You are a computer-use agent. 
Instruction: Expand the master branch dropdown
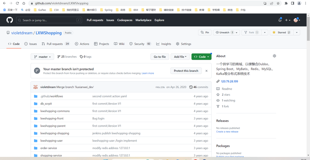(42, 57)
